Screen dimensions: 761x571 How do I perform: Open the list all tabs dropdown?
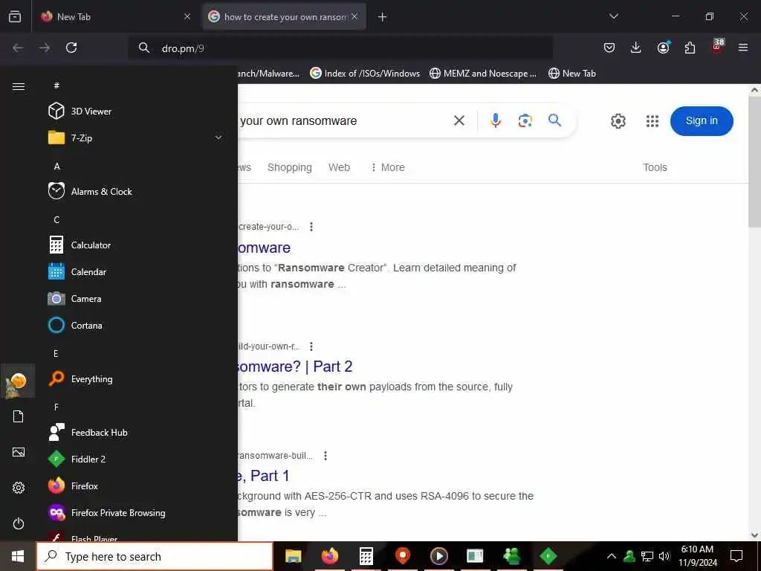pos(613,16)
